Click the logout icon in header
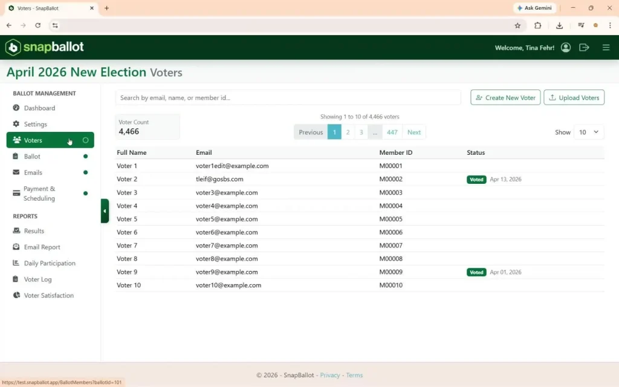 tap(584, 47)
